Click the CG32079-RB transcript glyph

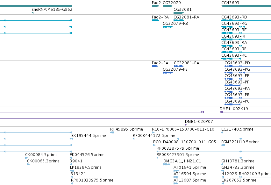coord(168,27)
